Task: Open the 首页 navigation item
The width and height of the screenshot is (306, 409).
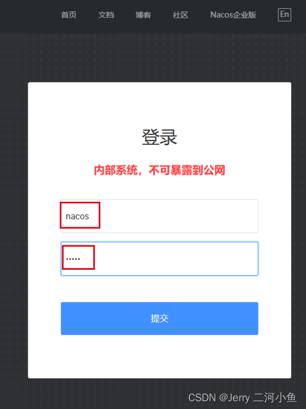Action: point(69,15)
